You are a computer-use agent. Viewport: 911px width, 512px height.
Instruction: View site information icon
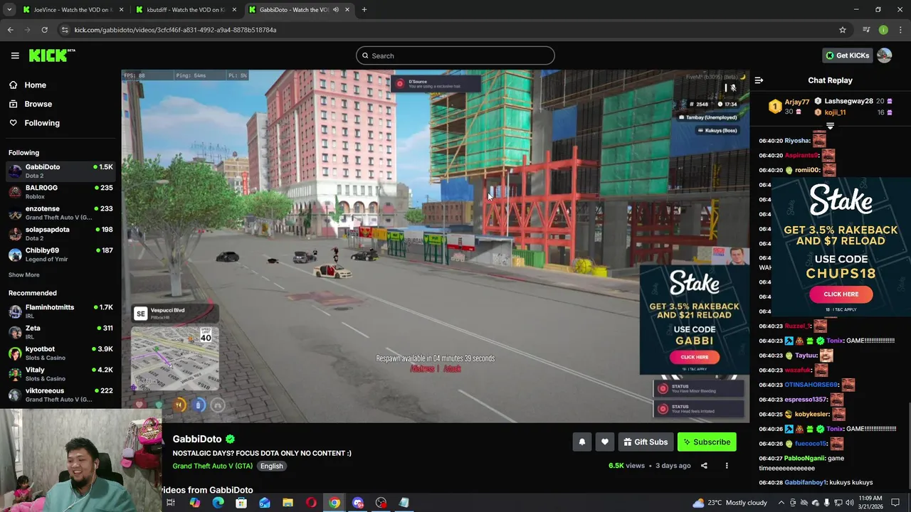click(x=65, y=30)
